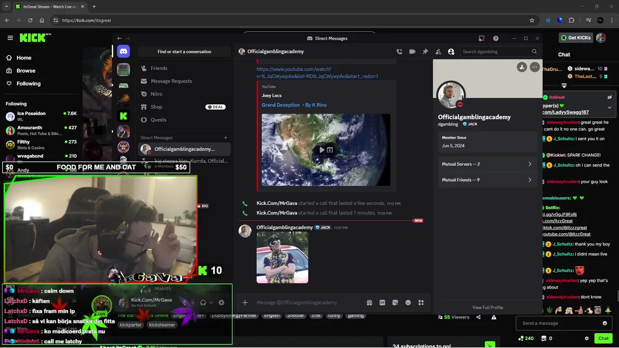This screenshot has width=619, height=348.
Task: Open Kick shop icon near points
Action: [544, 338]
